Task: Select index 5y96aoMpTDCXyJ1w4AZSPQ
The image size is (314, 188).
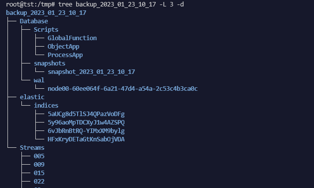Action: tap(86, 123)
